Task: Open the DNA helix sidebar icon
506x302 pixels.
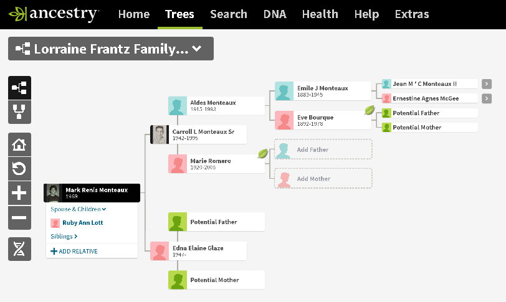Action: pyautogui.click(x=19, y=249)
